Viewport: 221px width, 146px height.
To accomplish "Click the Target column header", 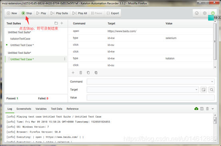I will click(111, 24).
